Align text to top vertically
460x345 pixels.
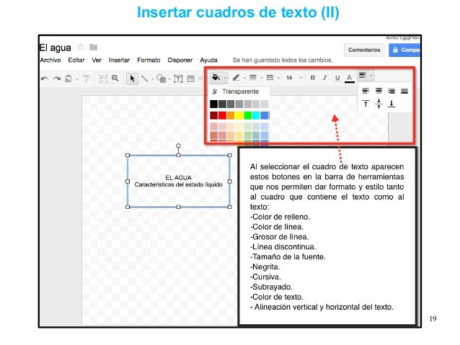coord(366,104)
